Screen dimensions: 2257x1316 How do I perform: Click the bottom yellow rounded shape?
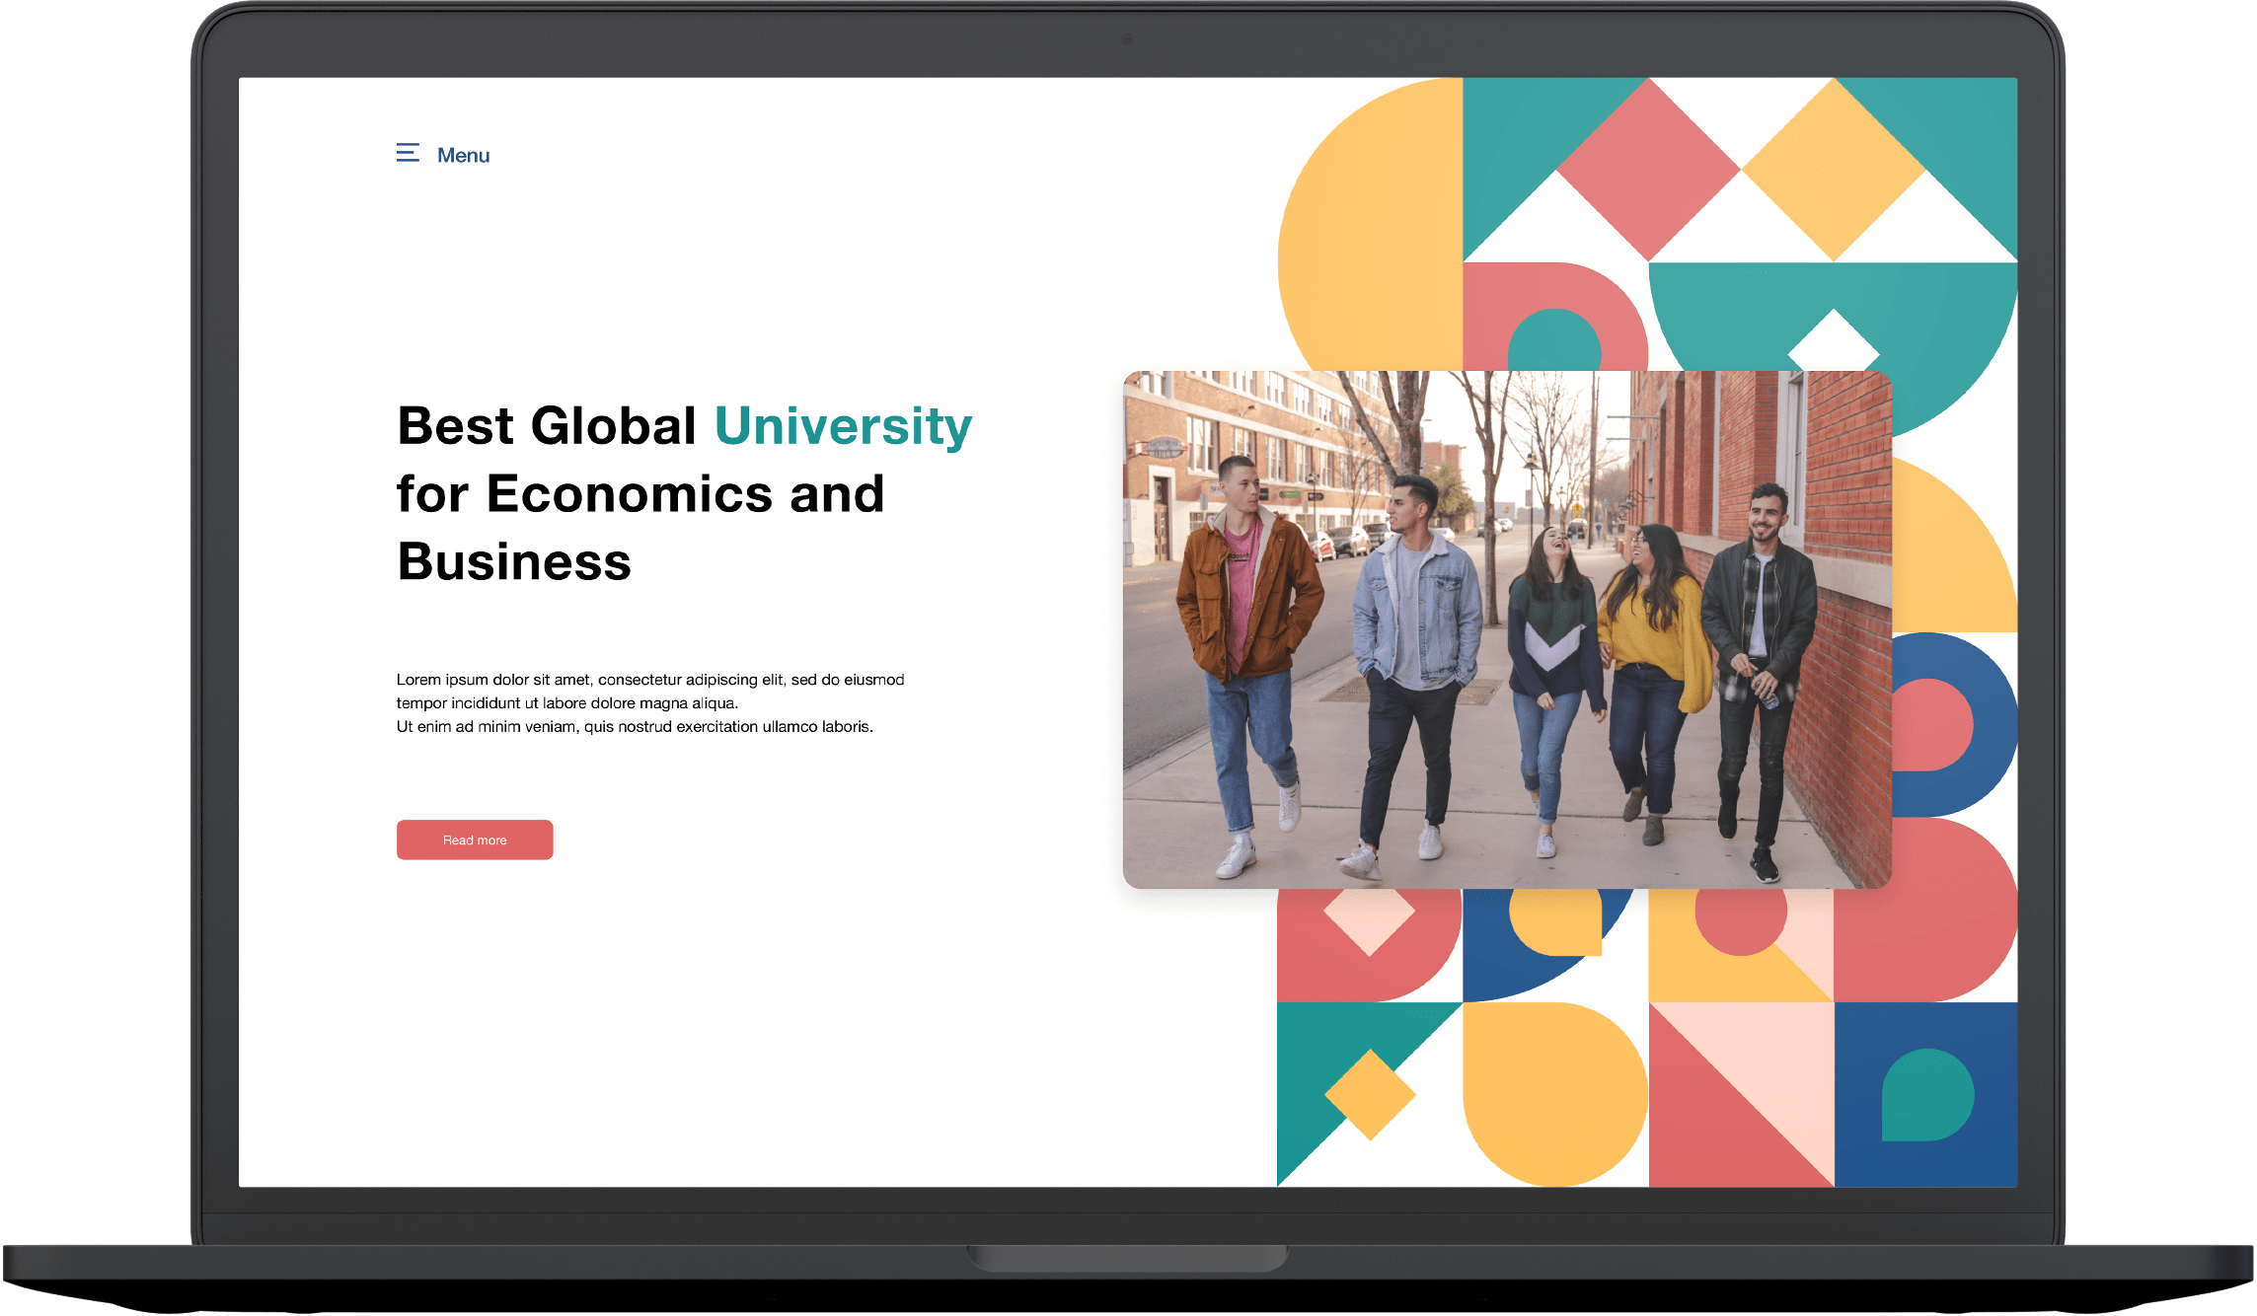pyautogui.click(x=1554, y=1093)
